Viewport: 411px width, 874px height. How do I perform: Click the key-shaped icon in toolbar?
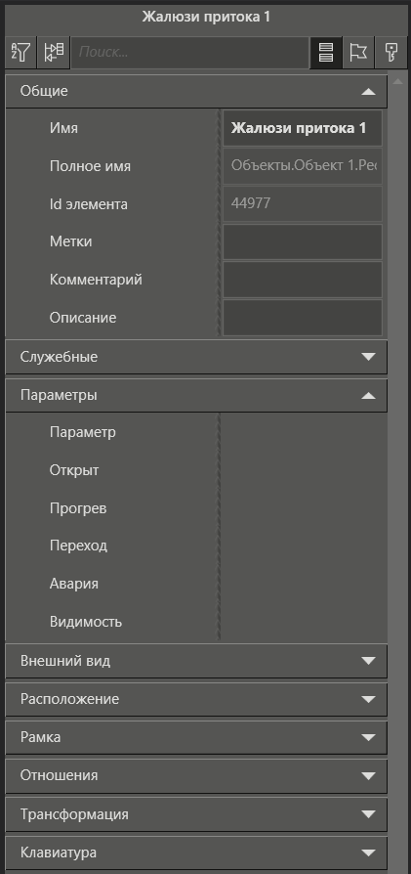390,53
